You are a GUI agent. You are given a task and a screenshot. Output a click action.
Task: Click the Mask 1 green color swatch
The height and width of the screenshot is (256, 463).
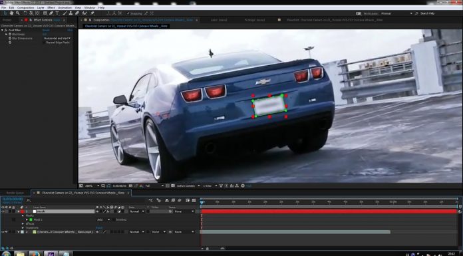[31, 219]
